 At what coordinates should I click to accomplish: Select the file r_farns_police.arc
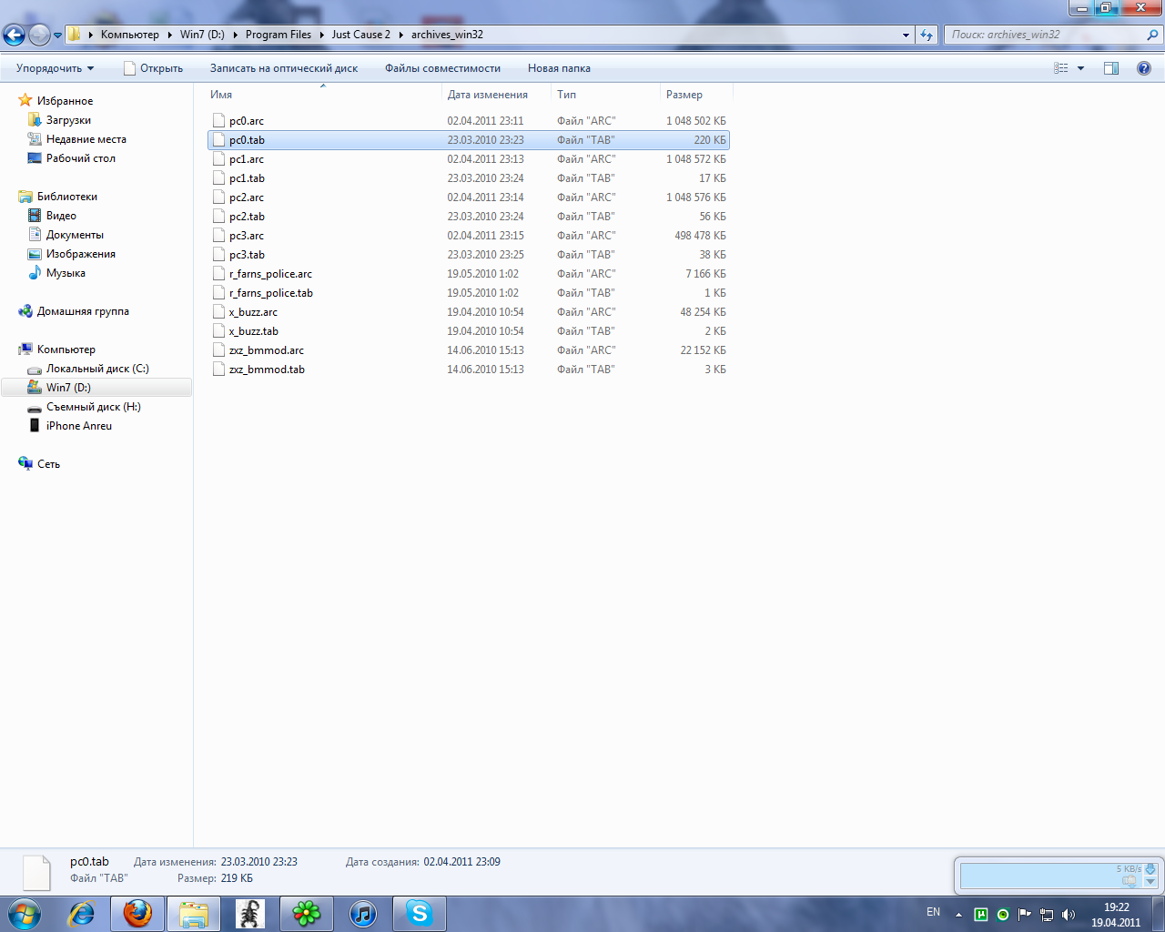(x=469, y=274)
